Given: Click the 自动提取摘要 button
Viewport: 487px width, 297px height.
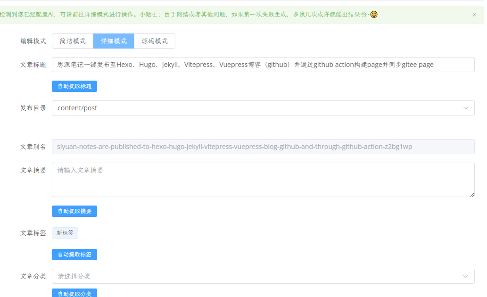Looking at the screenshot, I should pyautogui.click(x=74, y=211).
